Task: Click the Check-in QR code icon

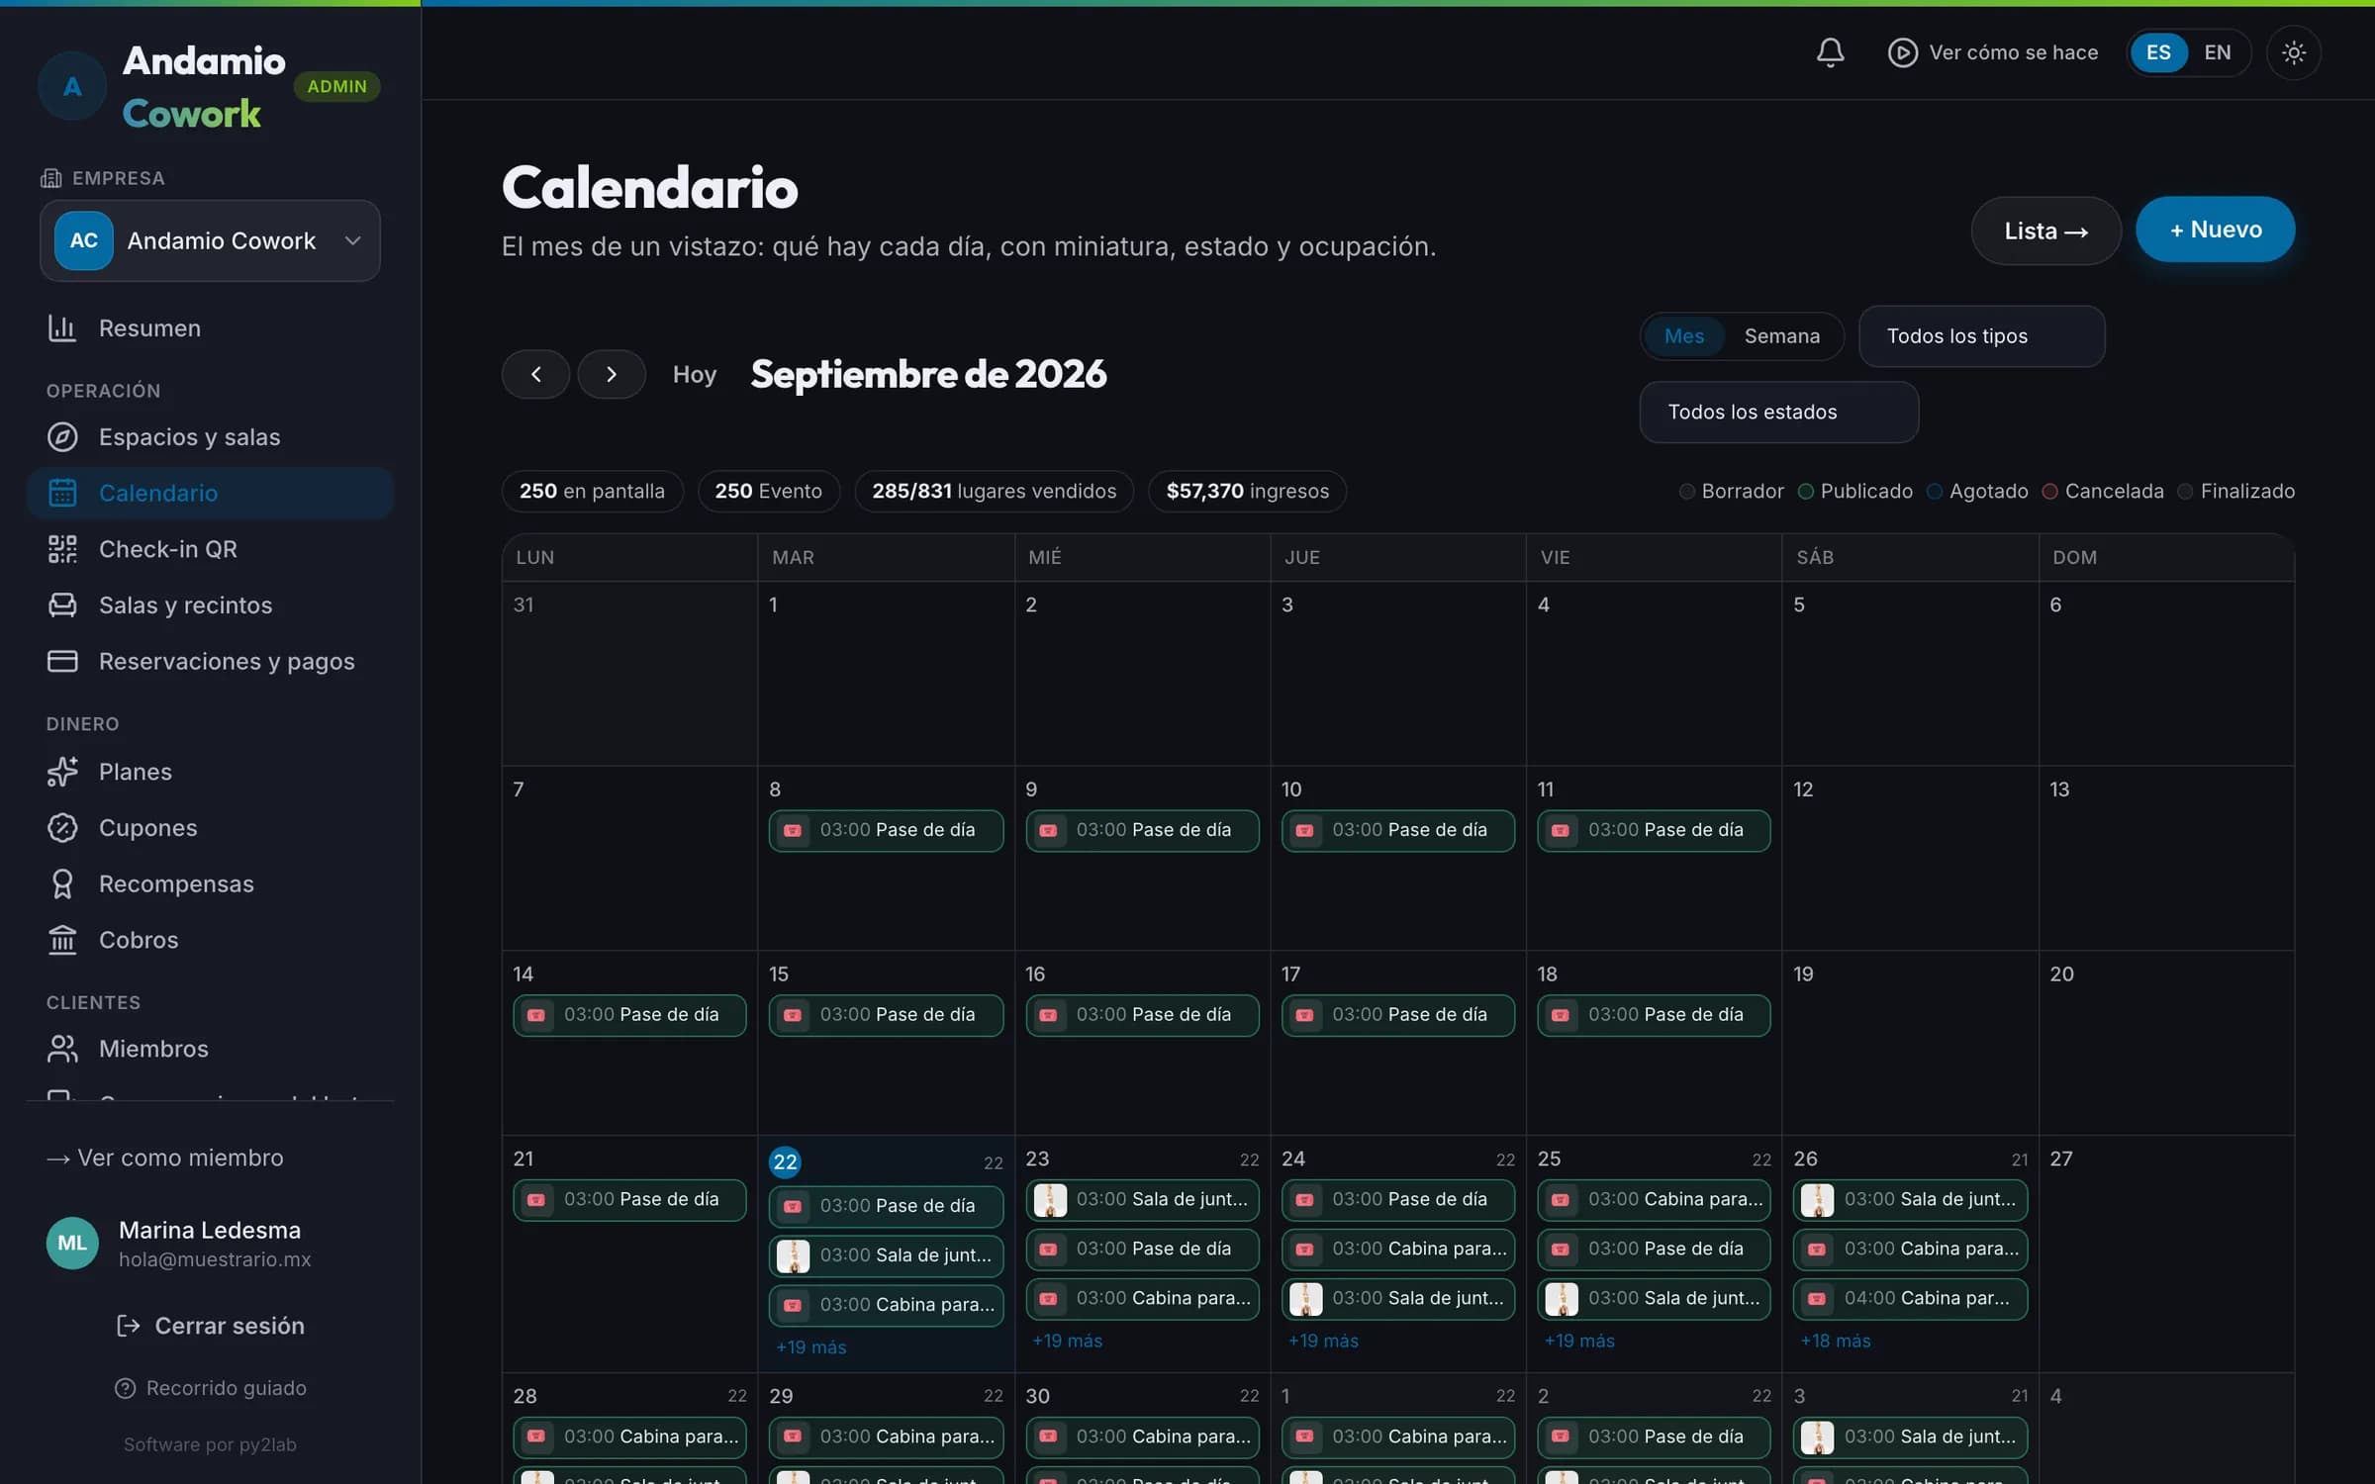Action: 62,549
